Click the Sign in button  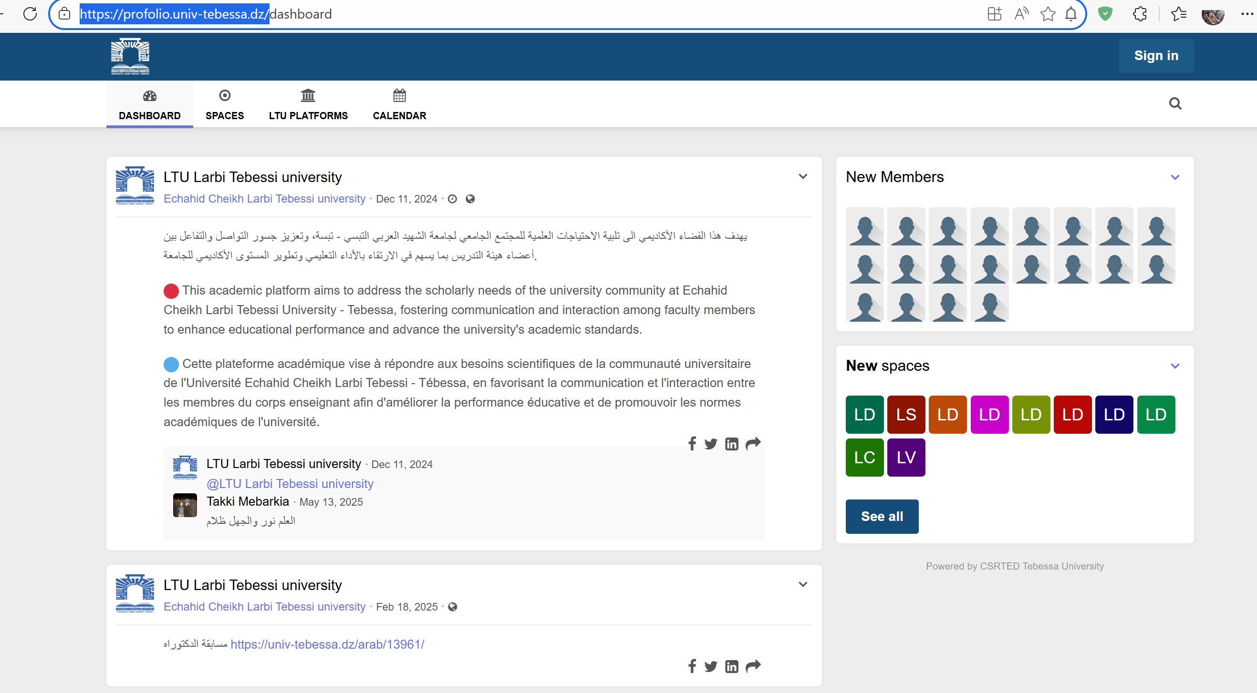coord(1156,56)
